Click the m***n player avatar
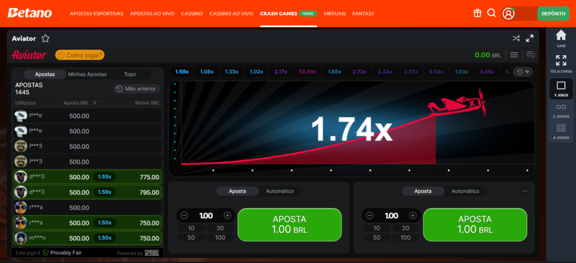Viewport: 576px width, 263px height. (x=21, y=238)
